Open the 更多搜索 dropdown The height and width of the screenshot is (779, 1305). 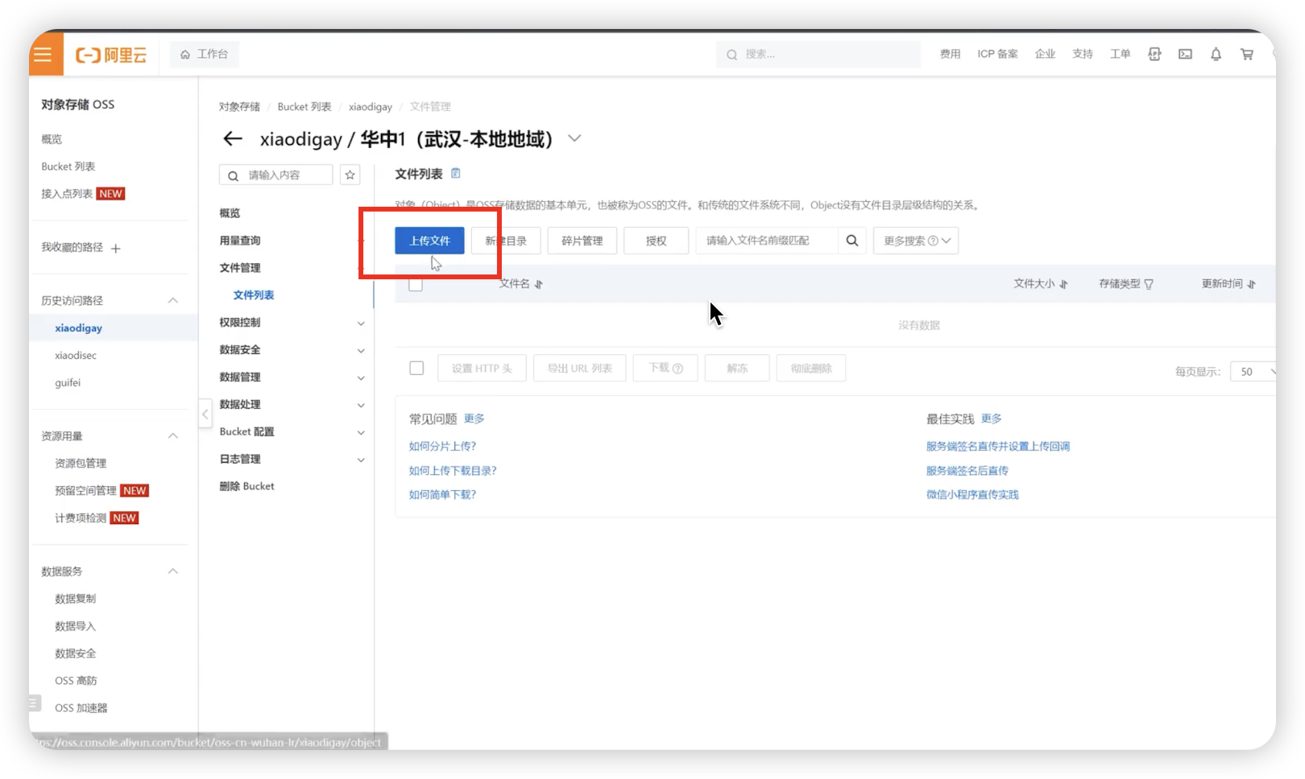click(x=916, y=241)
